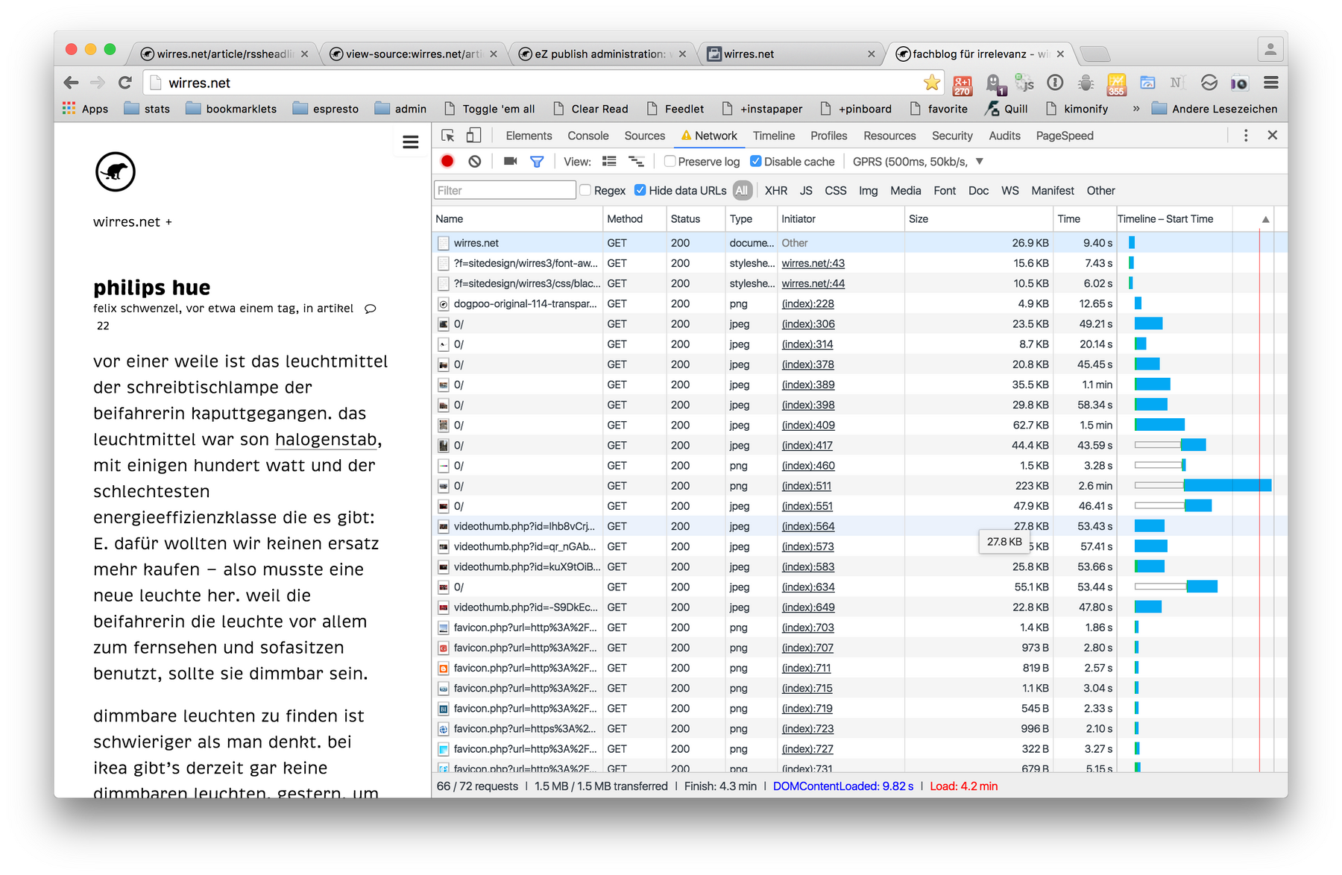This screenshot has height=875, width=1342.
Task: Open the site hamburger menu
Action: pyautogui.click(x=410, y=142)
